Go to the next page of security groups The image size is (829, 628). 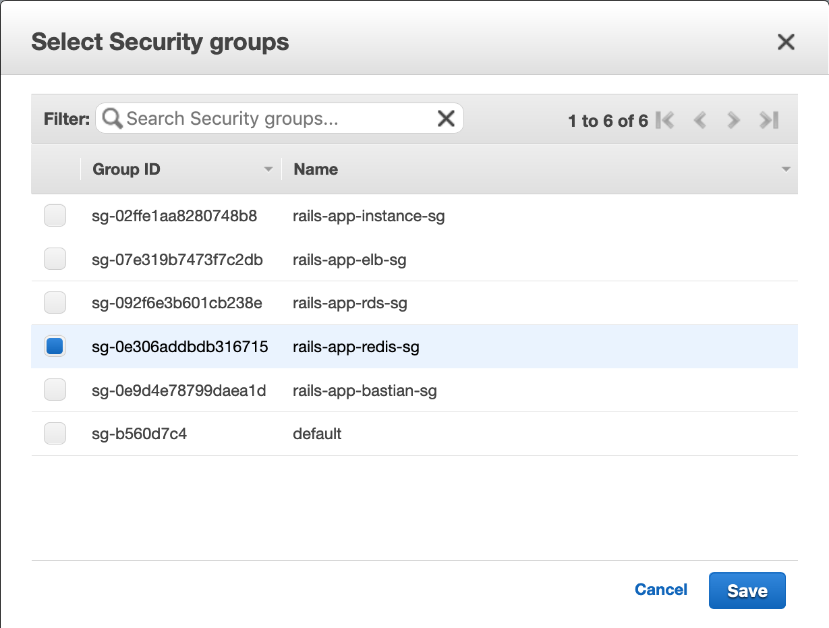coord(733,119)
